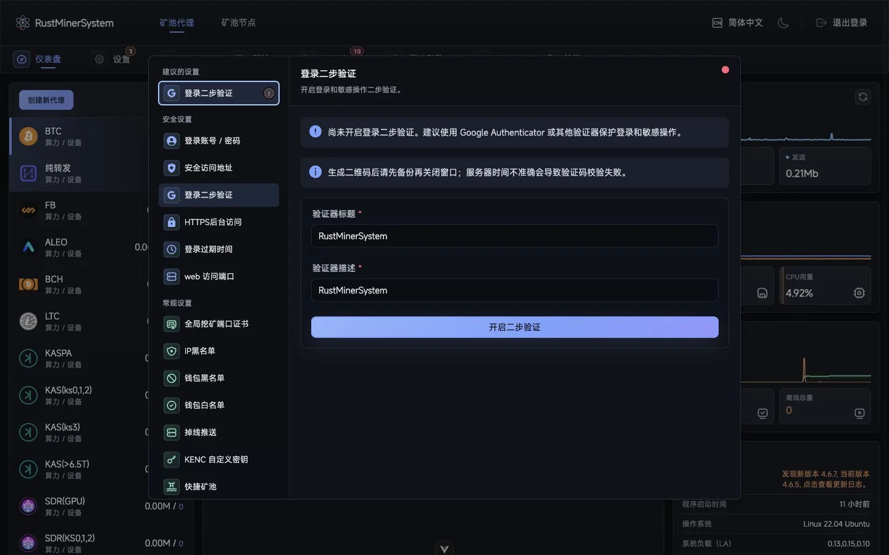Click the Linux 22.04 Ubuntu text
The height and width of the screenshot is (555, 889).
point(836,524)
